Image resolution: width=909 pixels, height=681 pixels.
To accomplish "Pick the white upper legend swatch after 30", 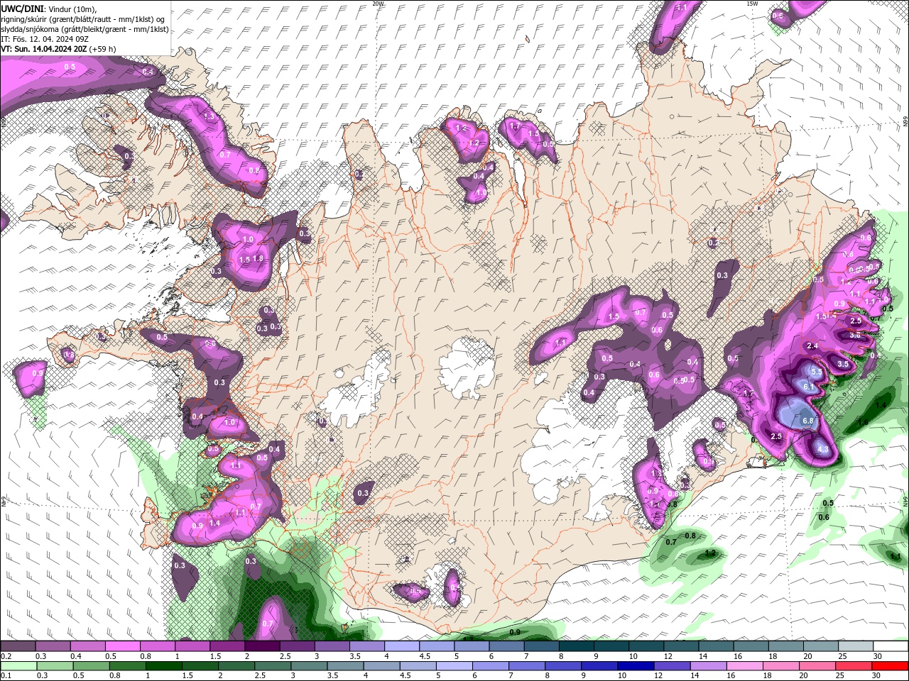I will point(891,646).
